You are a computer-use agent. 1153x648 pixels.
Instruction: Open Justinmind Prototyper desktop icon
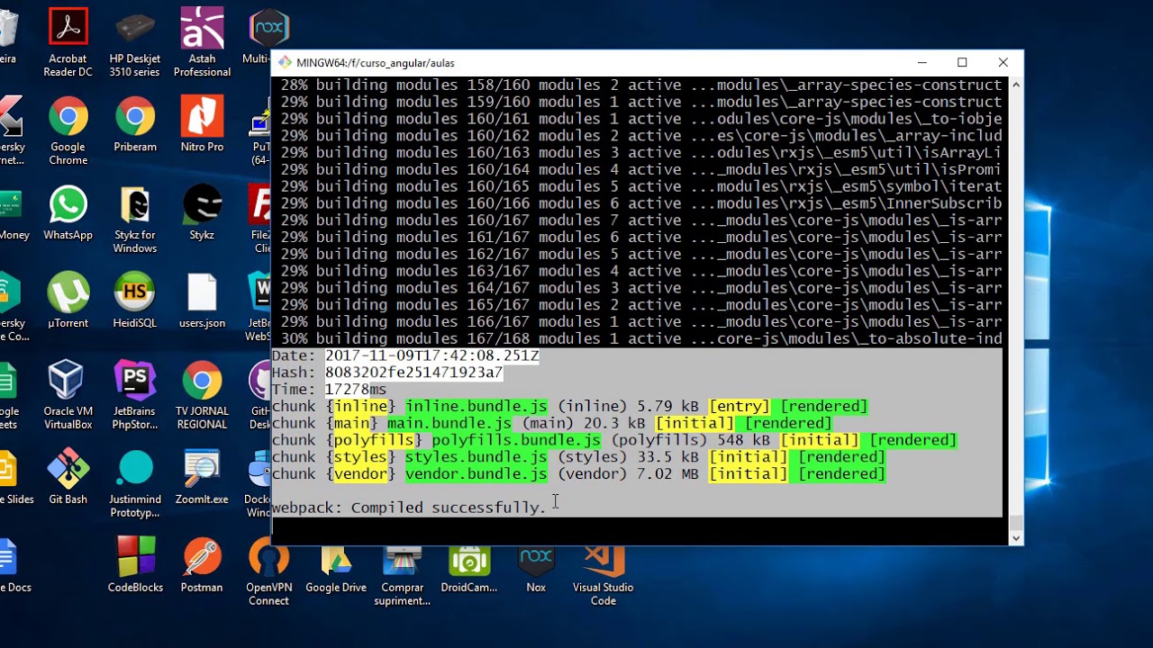click(135, 484)
